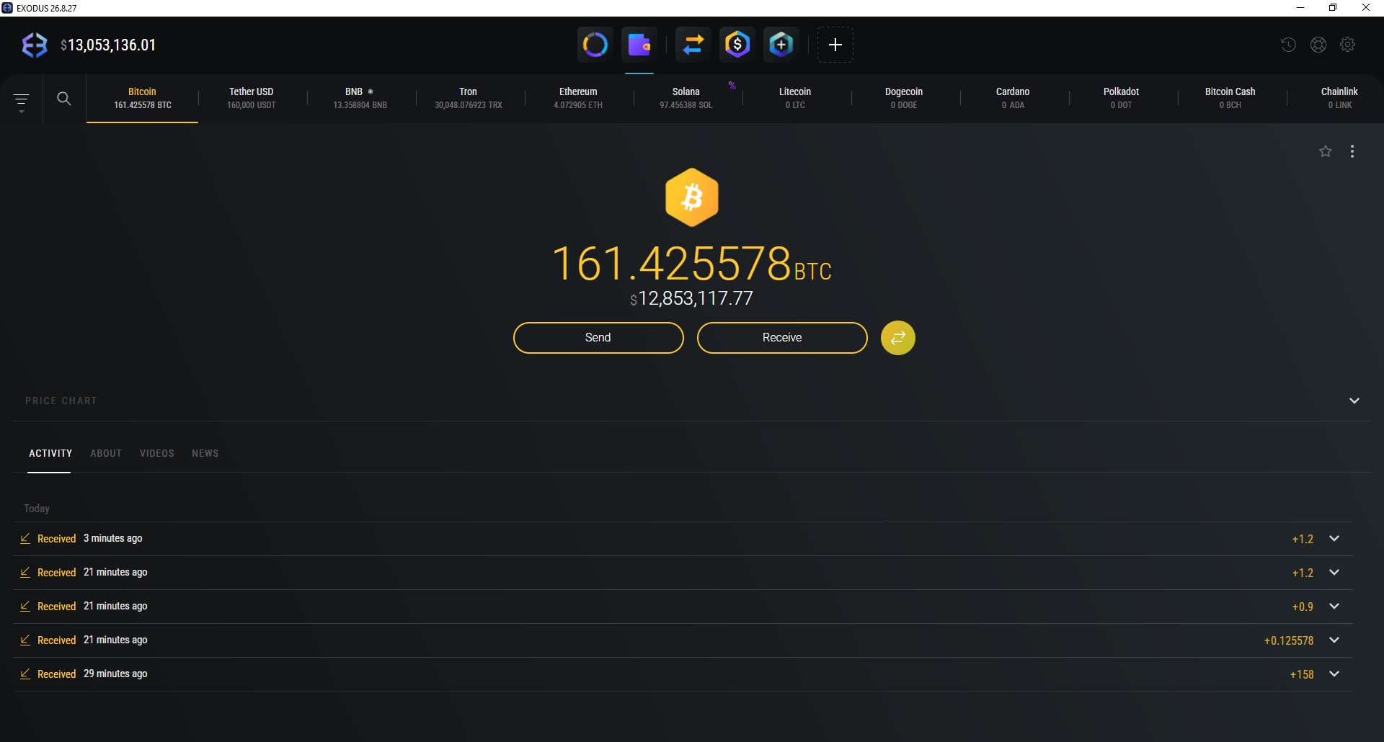
Task: Select the Tether USD asset tab
Action: point(252,99)
